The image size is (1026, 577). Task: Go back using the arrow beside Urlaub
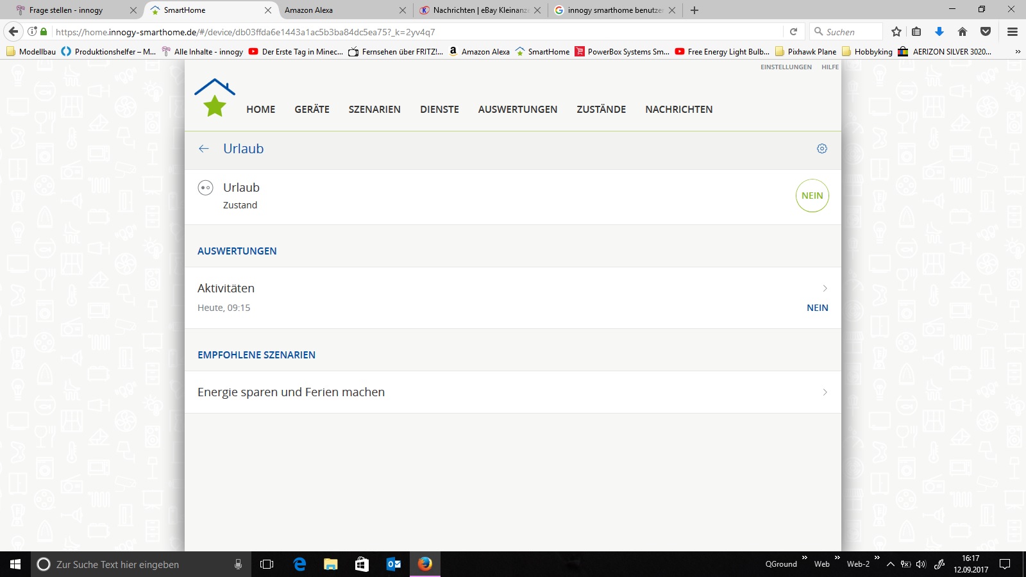coord(204,149)
